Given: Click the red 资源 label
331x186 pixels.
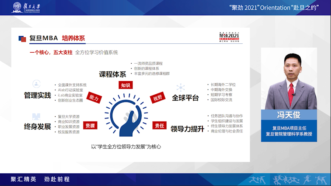Looking at the screenshot, I should click(90, 126).
